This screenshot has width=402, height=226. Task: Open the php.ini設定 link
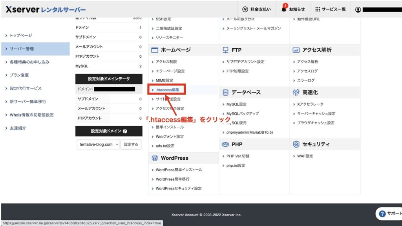click(236, 166)
